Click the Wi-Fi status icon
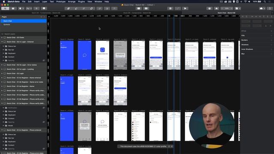Image resolution: width=274 pixels, height=154 pixels. [x=245, y=2]
